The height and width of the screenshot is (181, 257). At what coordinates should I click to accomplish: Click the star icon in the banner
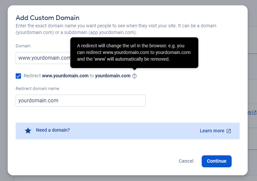tap(28, 131)
